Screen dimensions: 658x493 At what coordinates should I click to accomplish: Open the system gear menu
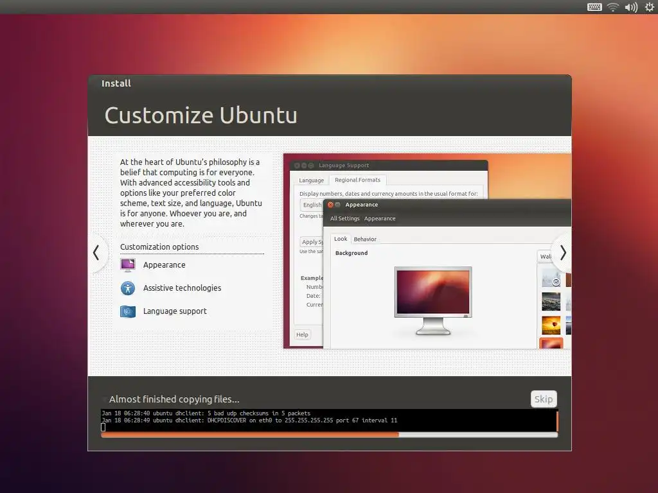point(649,7)
